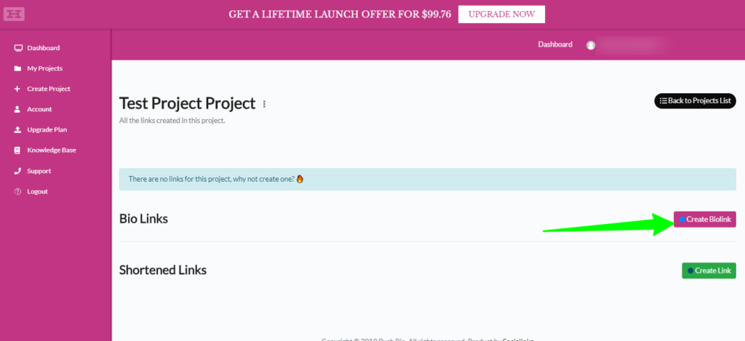
Task: Click the user avatar icon in header
Action: click(x=591, y=45)
